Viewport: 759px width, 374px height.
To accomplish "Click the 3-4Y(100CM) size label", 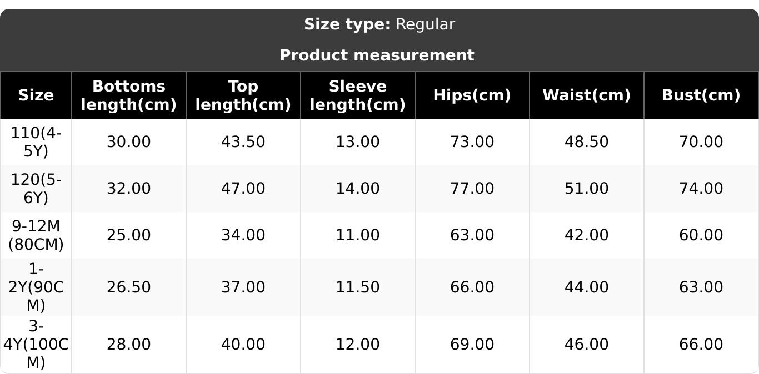I will (36, 344).
